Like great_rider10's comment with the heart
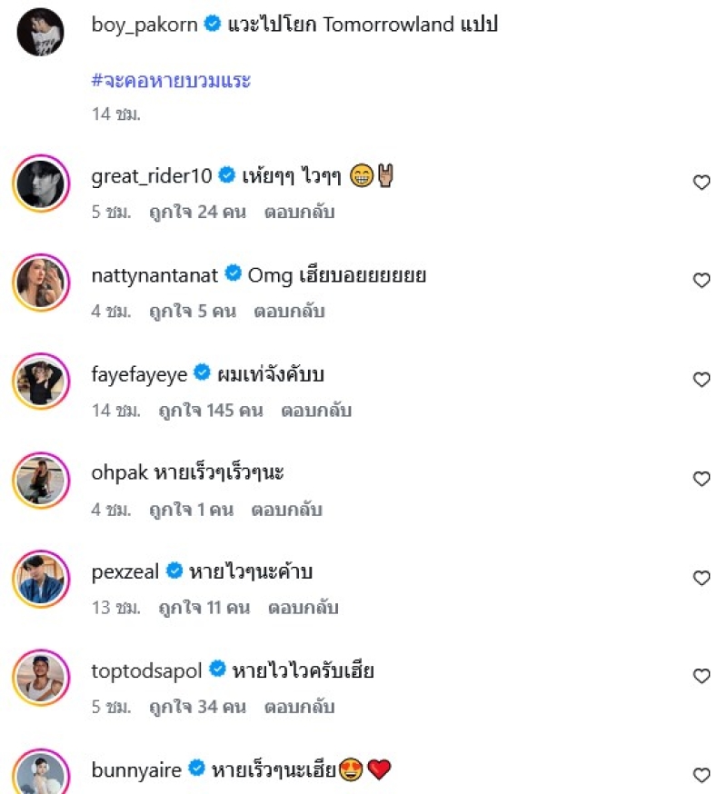The image size is (727, 794). coord(702,183)
